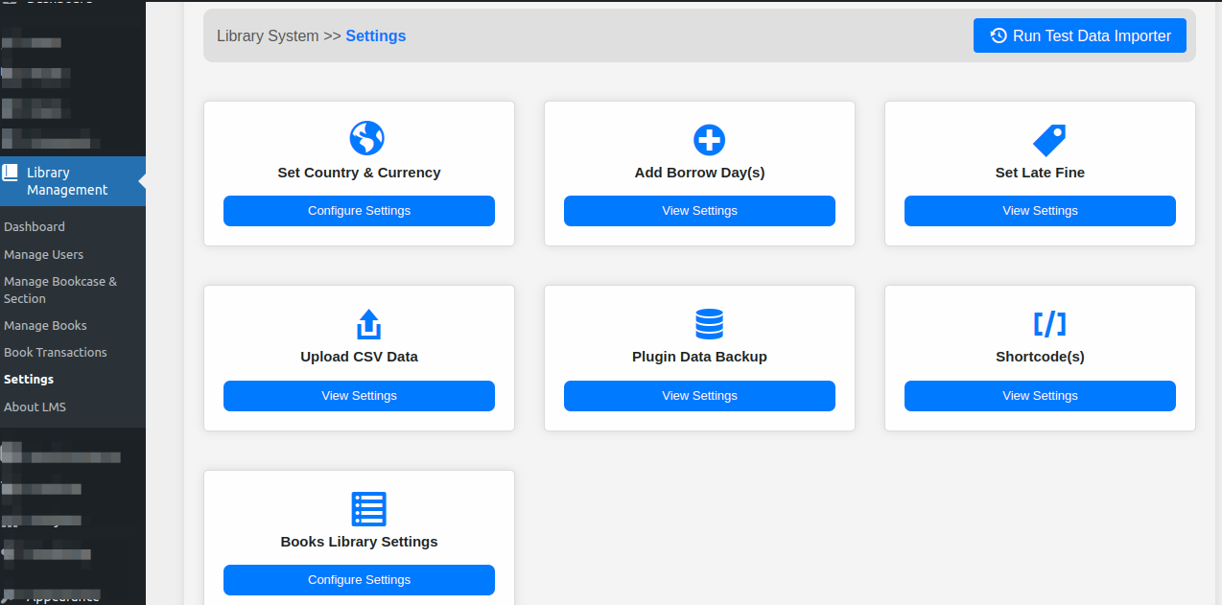The image size is (1222, 605).
Task: Click the Library System breadcrumb text
Action: click(x=268, y=35)
